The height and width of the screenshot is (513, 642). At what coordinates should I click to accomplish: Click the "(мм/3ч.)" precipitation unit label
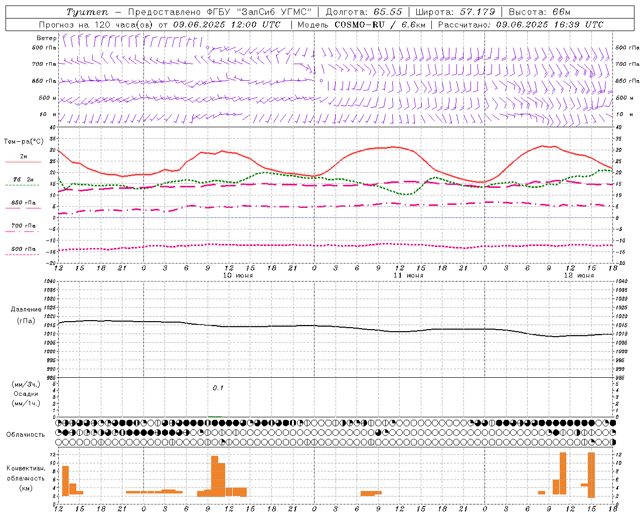coord(26,384)
